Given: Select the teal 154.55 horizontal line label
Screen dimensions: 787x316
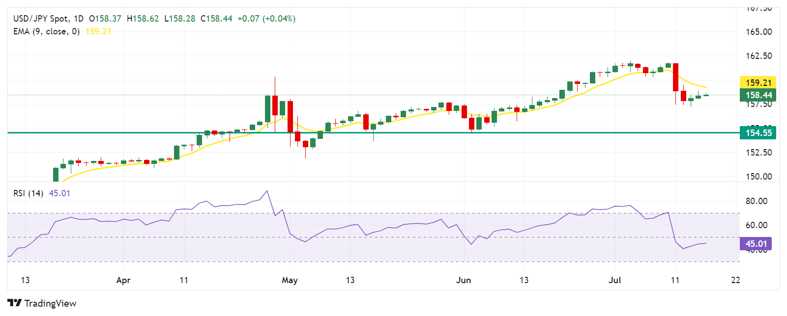Looking at the screenshot, I should pos(758,133).
